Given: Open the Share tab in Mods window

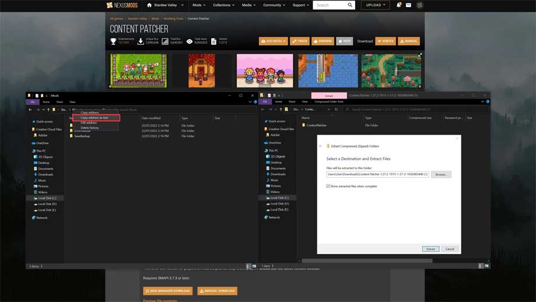Looking at the screenshot, I should 59,102.
